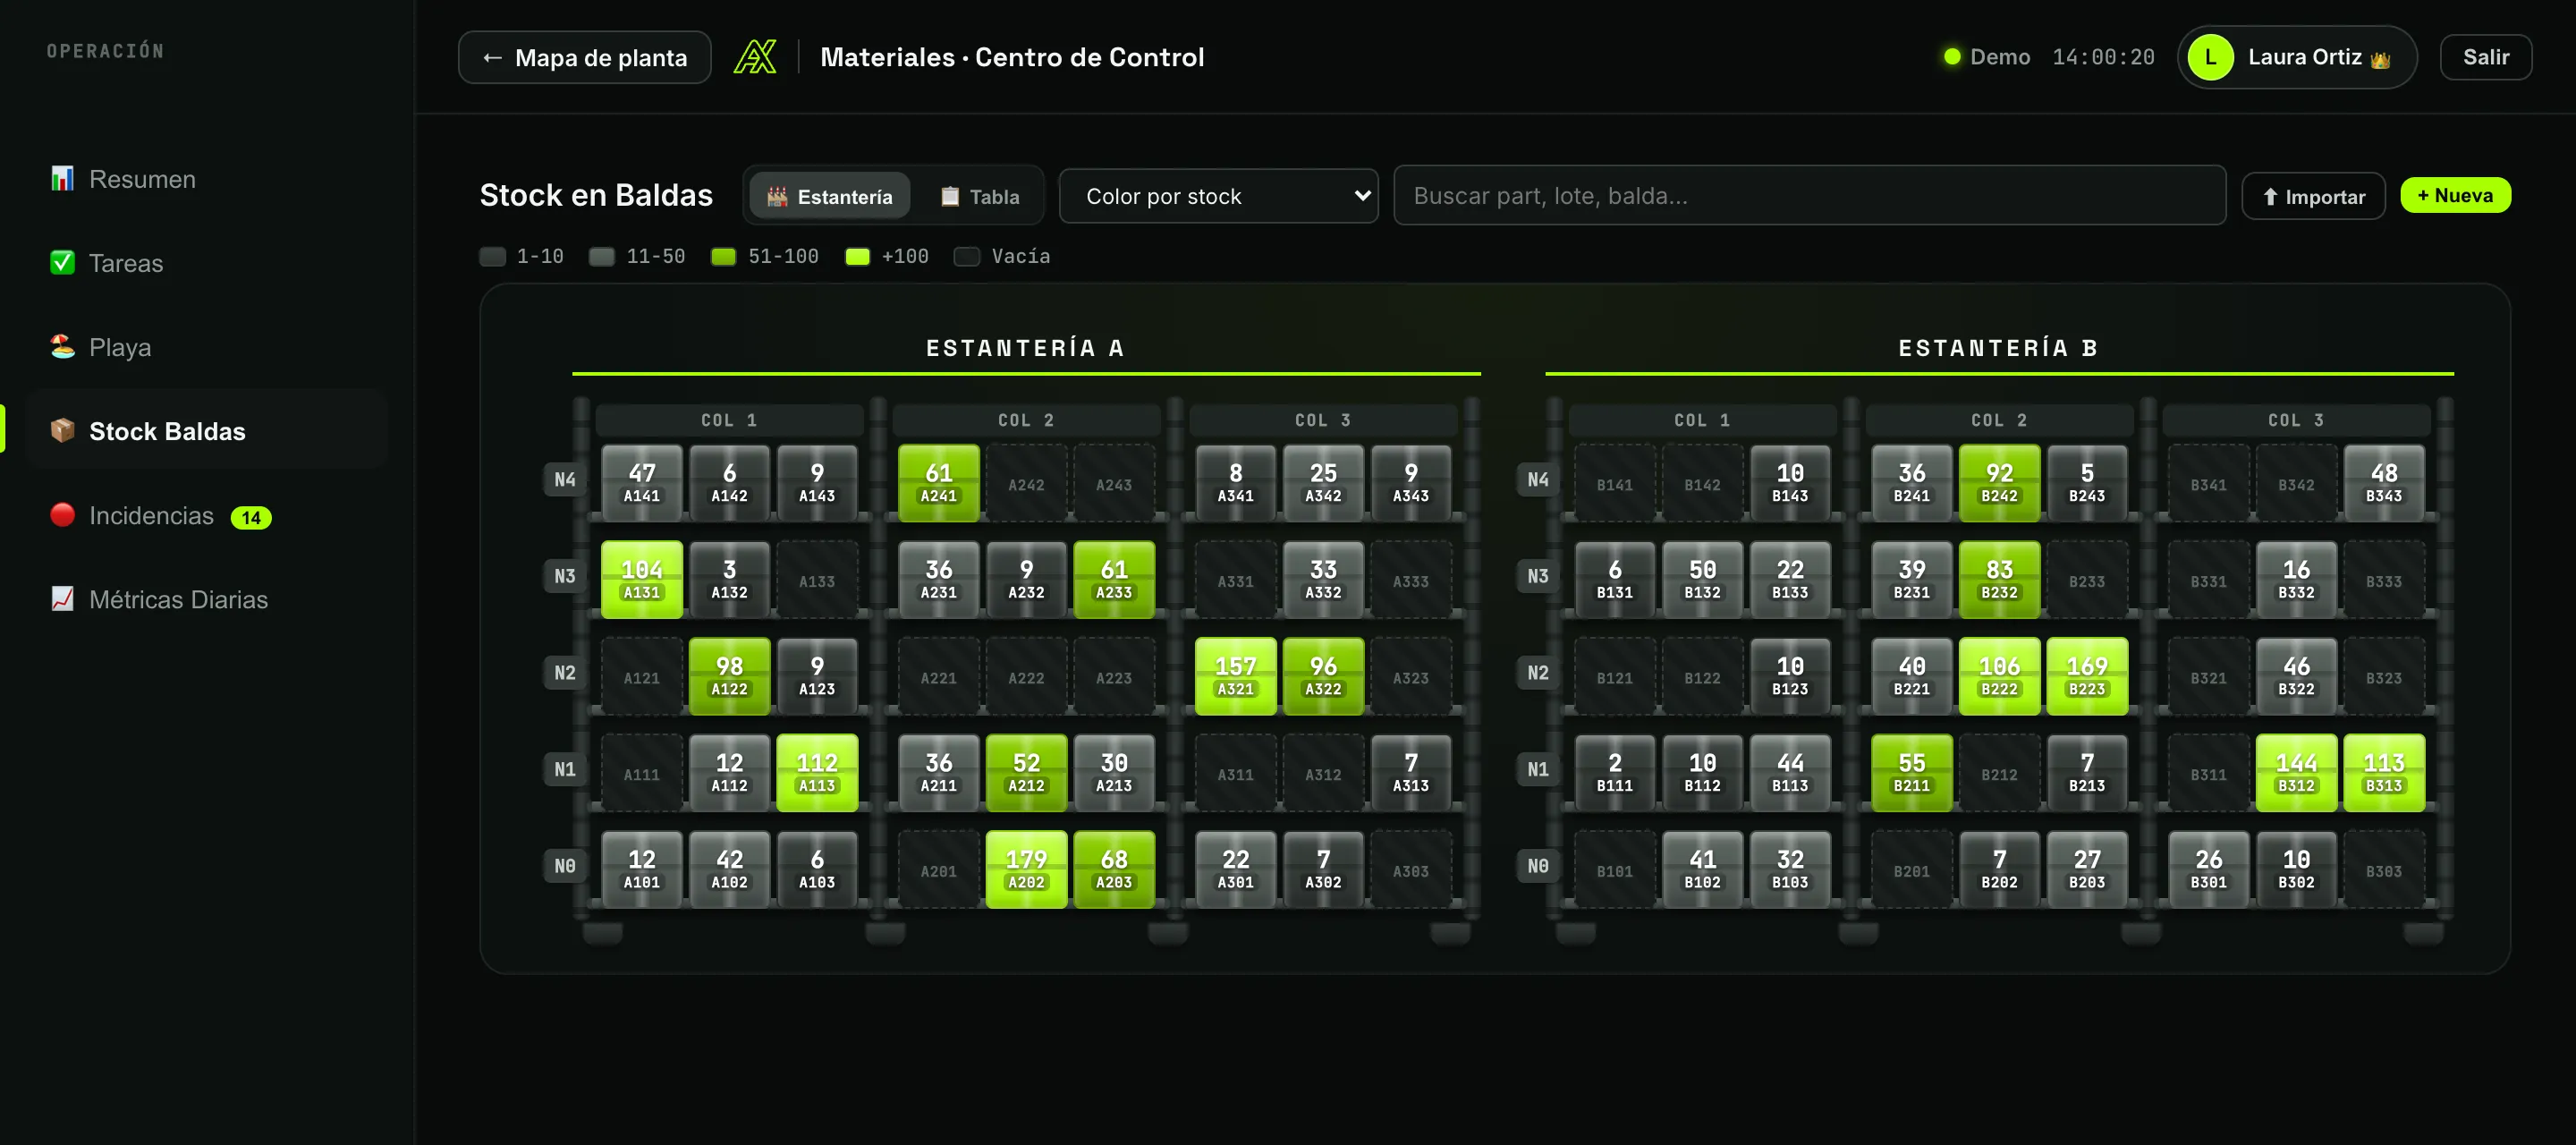Select shelf bin A321 with 157 units
Image resolution: width=2576 pixels, height=1145 pixels.
(1236, 677)
